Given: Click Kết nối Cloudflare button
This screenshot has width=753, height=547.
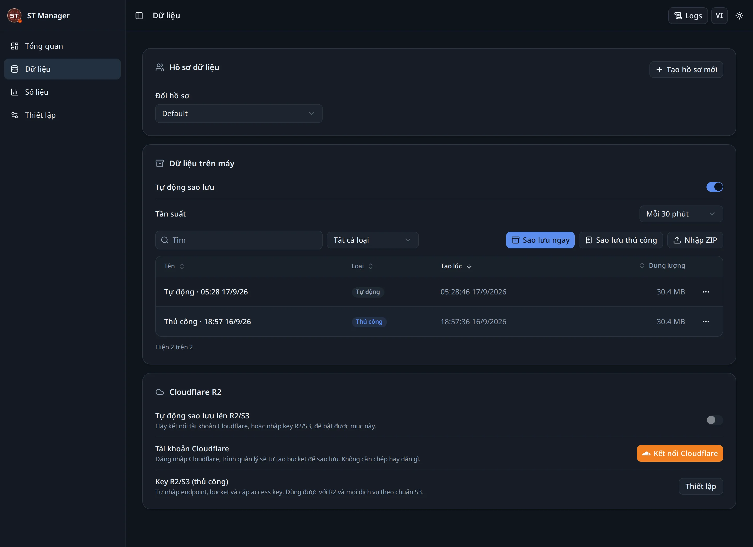Looking at the screenshot, I should [680, 453].
